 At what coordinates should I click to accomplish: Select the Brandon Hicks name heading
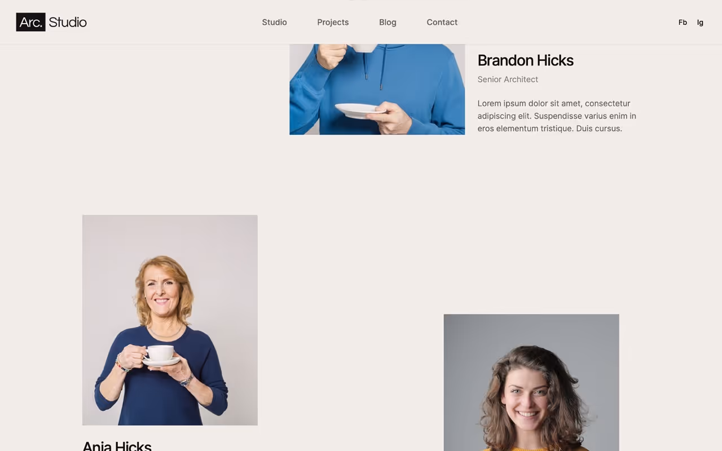click(525, 60)
